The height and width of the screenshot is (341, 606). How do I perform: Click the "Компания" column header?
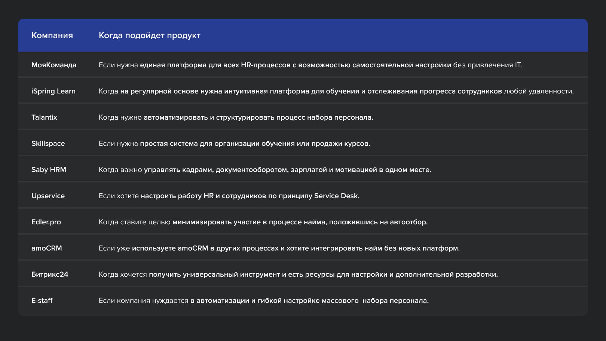point(52,36)
